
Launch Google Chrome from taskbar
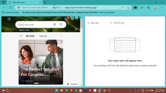[104, 90]
